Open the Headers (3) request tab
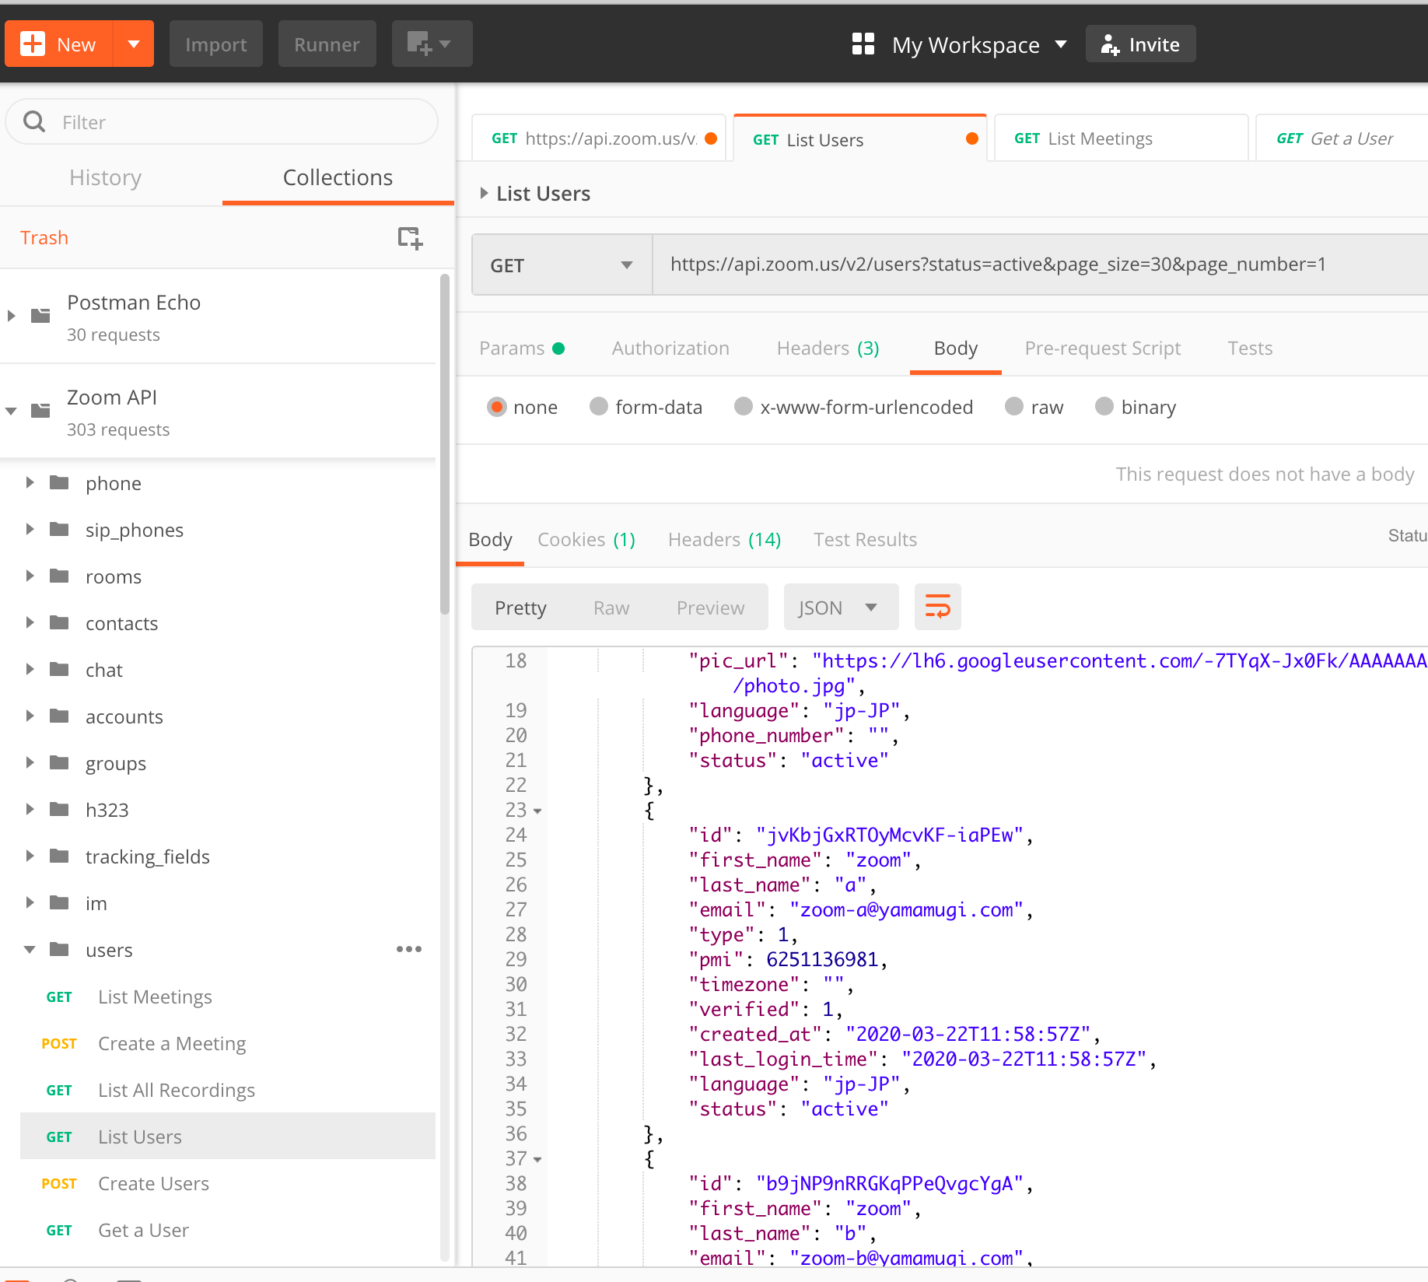 click(828, 348)
